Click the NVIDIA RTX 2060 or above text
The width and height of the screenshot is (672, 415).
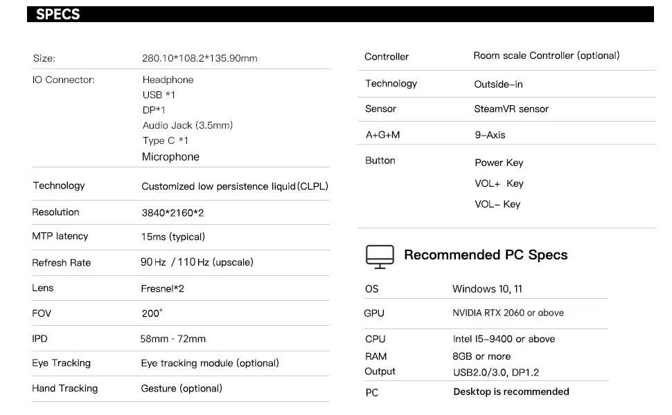tap(508, 313)
